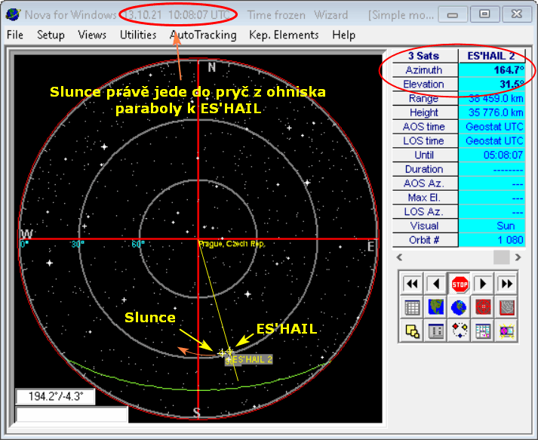538x440 pixels.
Task: Click the empty input field below coordinates
Action: [x=72, y=414]
